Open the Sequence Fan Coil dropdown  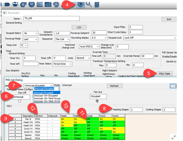(x=62, y=39)
